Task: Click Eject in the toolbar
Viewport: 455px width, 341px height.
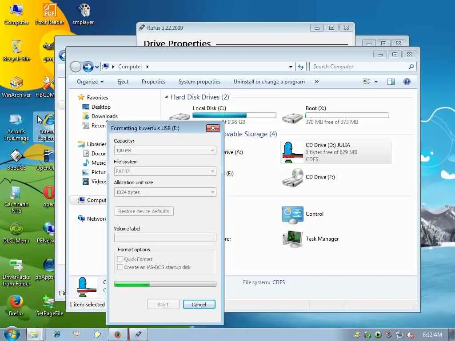Action: (x=123, y=82)
